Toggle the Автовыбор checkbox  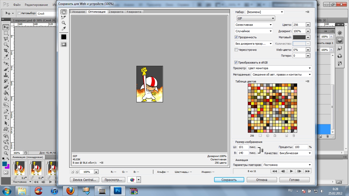click(x=19, y=13)
